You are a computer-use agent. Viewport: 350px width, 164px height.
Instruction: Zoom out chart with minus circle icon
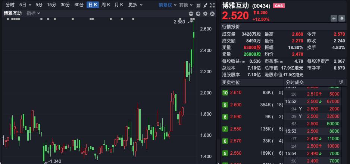pyautogui.click(x=191, y=14)
